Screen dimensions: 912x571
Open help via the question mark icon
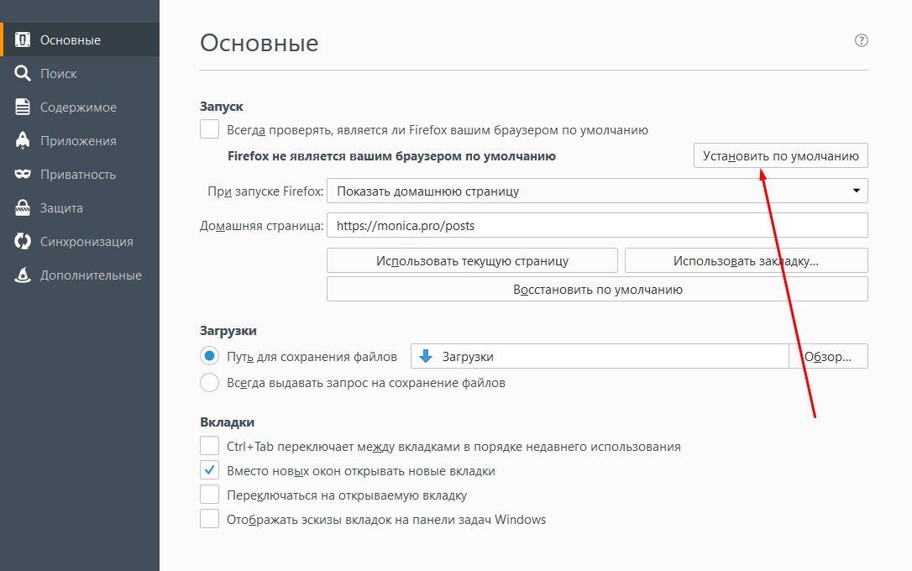pyautogui.click(x=861, y=40)
